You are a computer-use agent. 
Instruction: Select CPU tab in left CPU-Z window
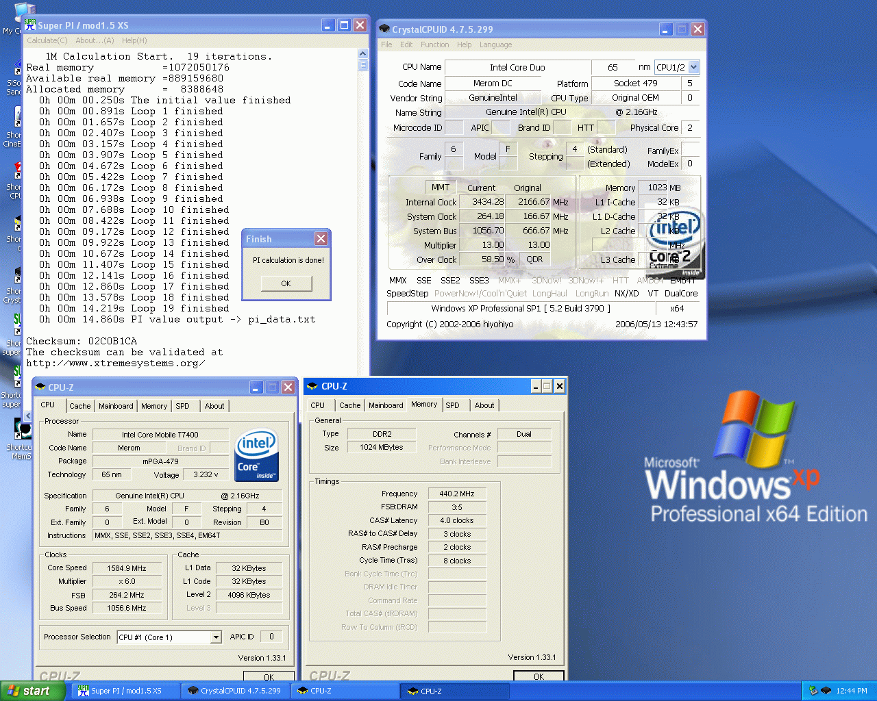48,405
